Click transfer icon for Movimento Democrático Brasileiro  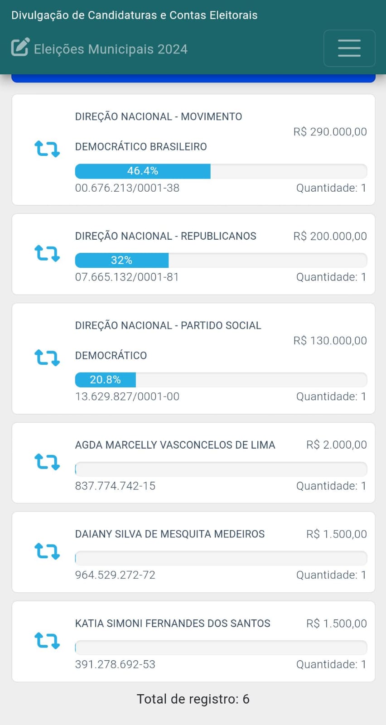pos(47,149)
